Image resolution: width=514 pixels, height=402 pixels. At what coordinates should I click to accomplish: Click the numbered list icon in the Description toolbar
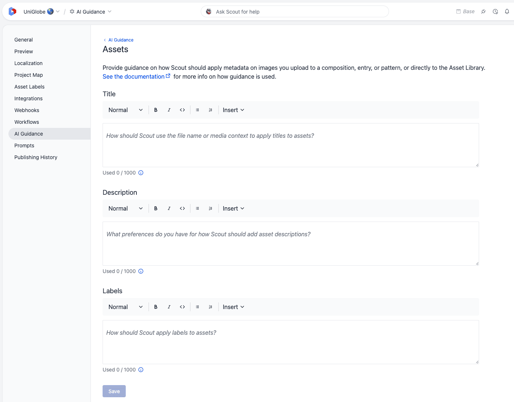point(210,208)
